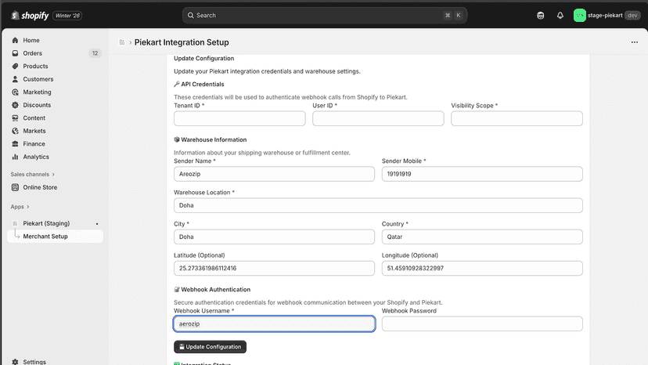Click the search magnifier icon

[190, 16]
